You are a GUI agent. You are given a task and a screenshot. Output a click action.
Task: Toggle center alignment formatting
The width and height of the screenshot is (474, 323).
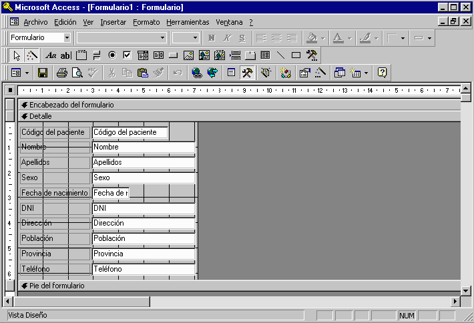click(276, 38)
